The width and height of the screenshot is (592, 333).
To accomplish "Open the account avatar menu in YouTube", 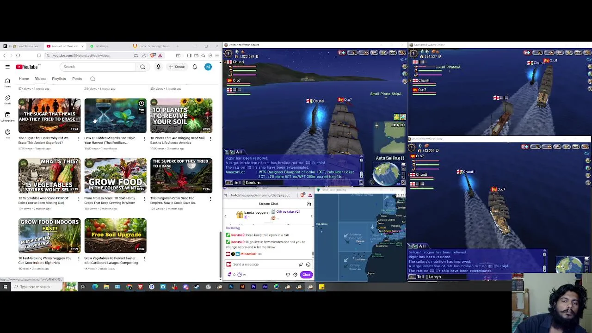I will tap(208, 67).
